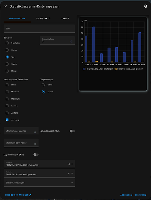Select the 5 Minuten radio button
Screen dimensions: 151x200
7,43
